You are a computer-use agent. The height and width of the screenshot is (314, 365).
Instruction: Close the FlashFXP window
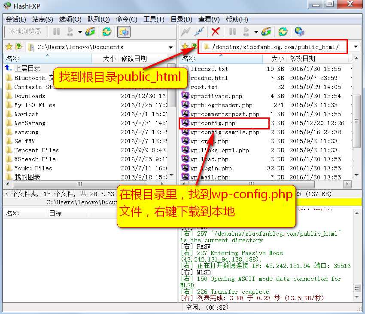tap(350, 4)
